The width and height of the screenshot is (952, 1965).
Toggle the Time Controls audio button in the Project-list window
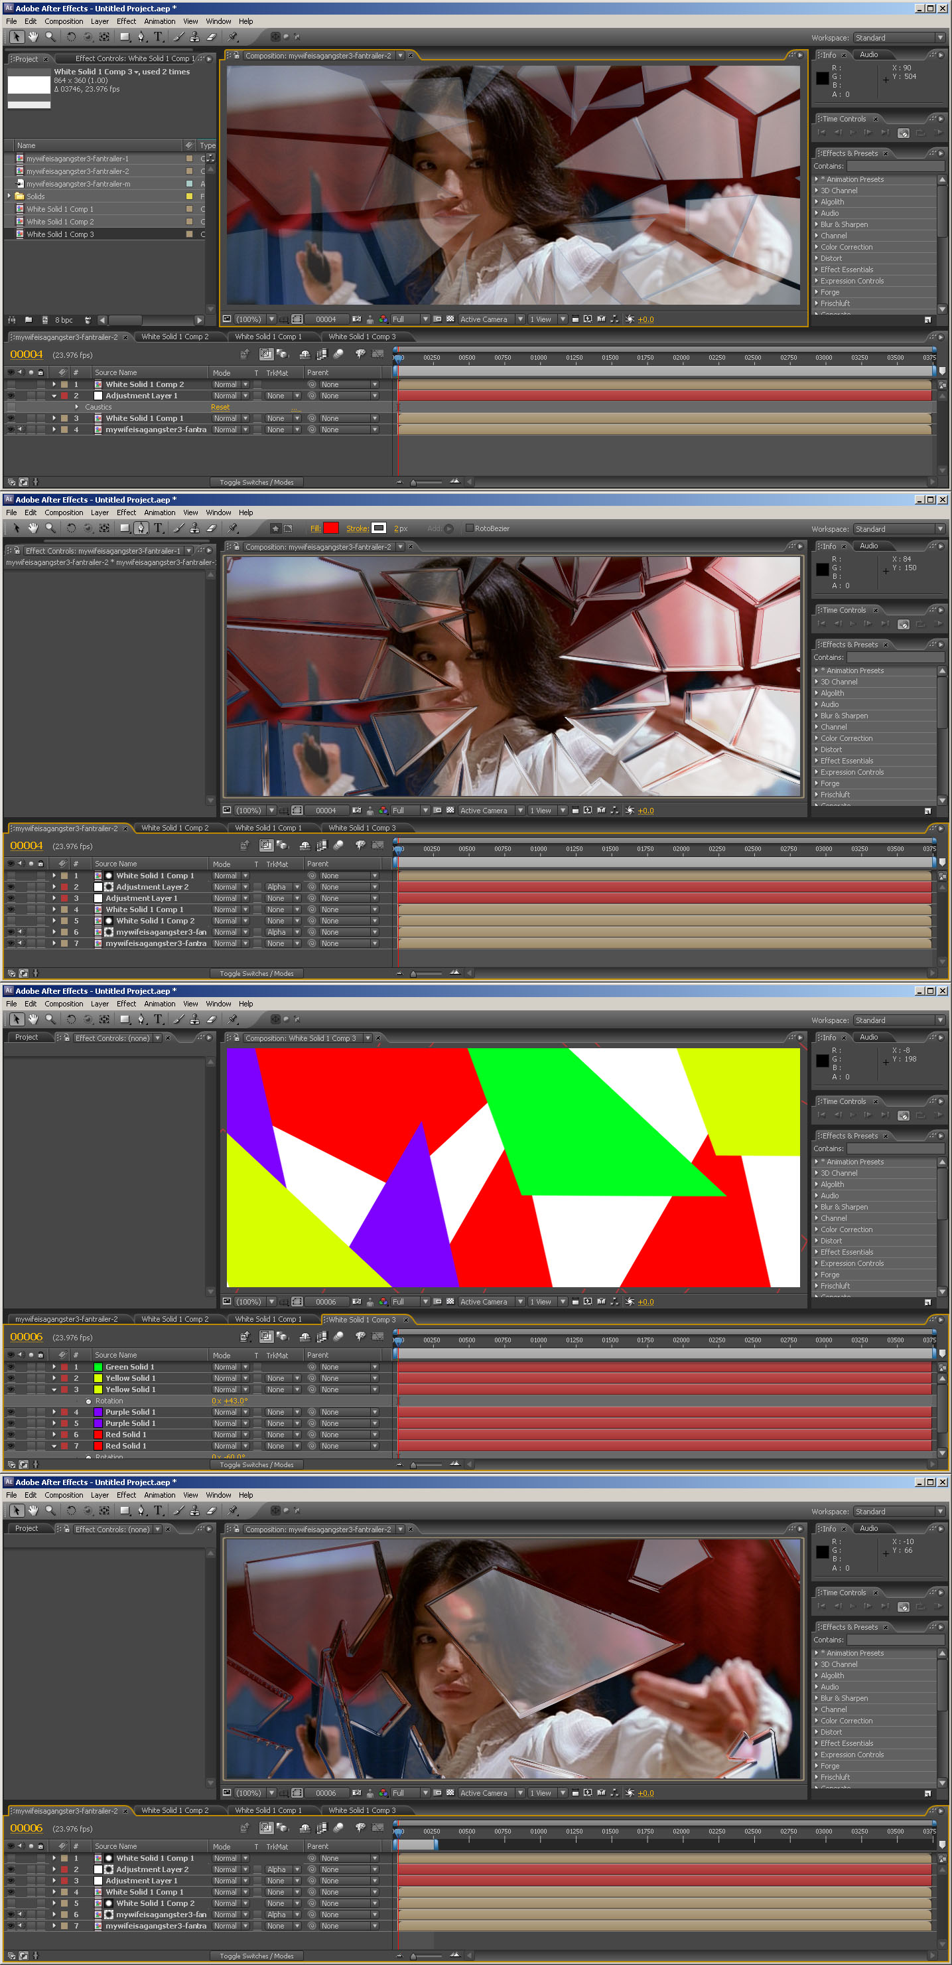(x=904, y=133)
